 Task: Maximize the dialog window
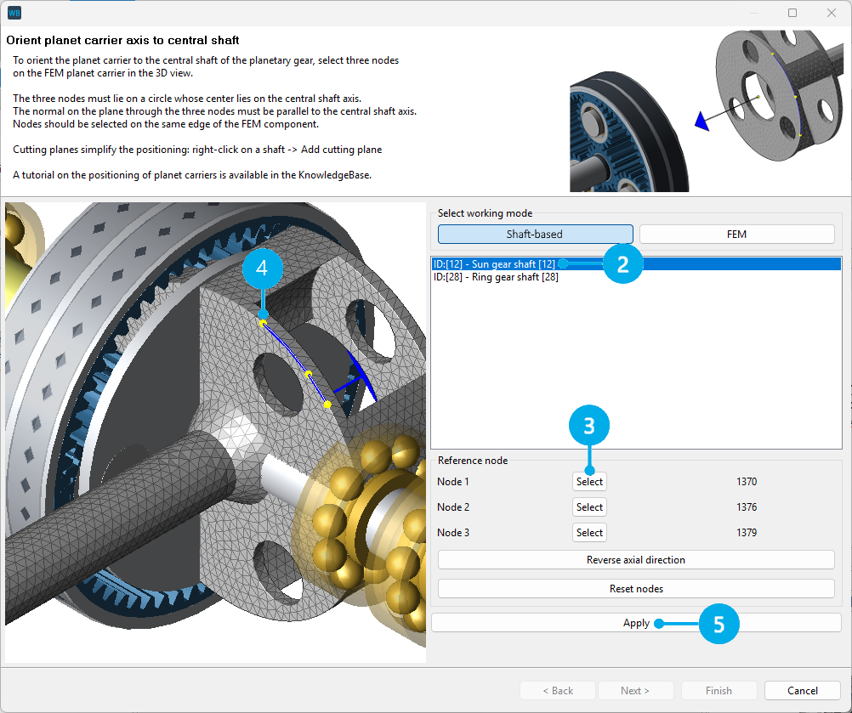coord(792,13)
